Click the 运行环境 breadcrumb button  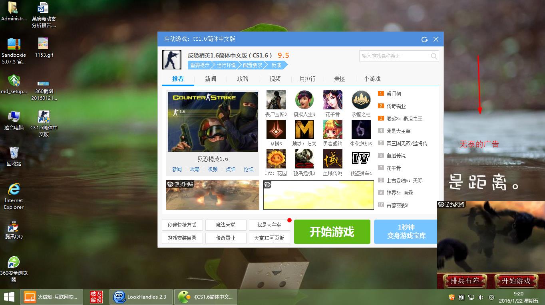[x=227, y=65]
